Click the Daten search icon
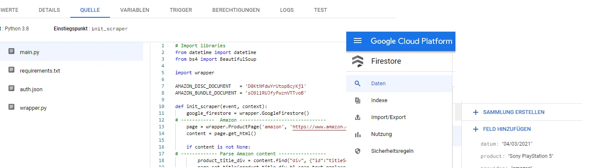This screenshot has height=168, width=593. [358, 84]
